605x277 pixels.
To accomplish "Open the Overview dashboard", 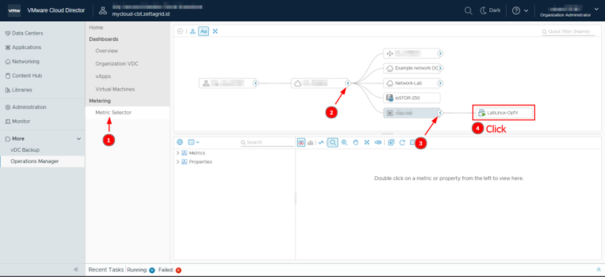I will coord(107,51).
